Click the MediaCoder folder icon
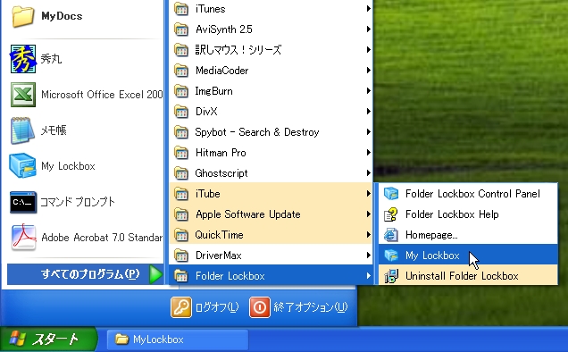This screenshot has width=568, height=352. (x=181, y=71)
